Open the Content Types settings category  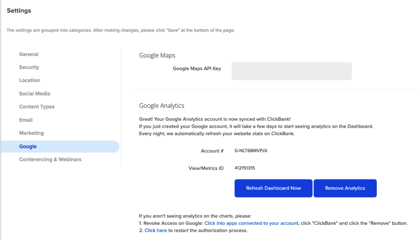[36, 107]
